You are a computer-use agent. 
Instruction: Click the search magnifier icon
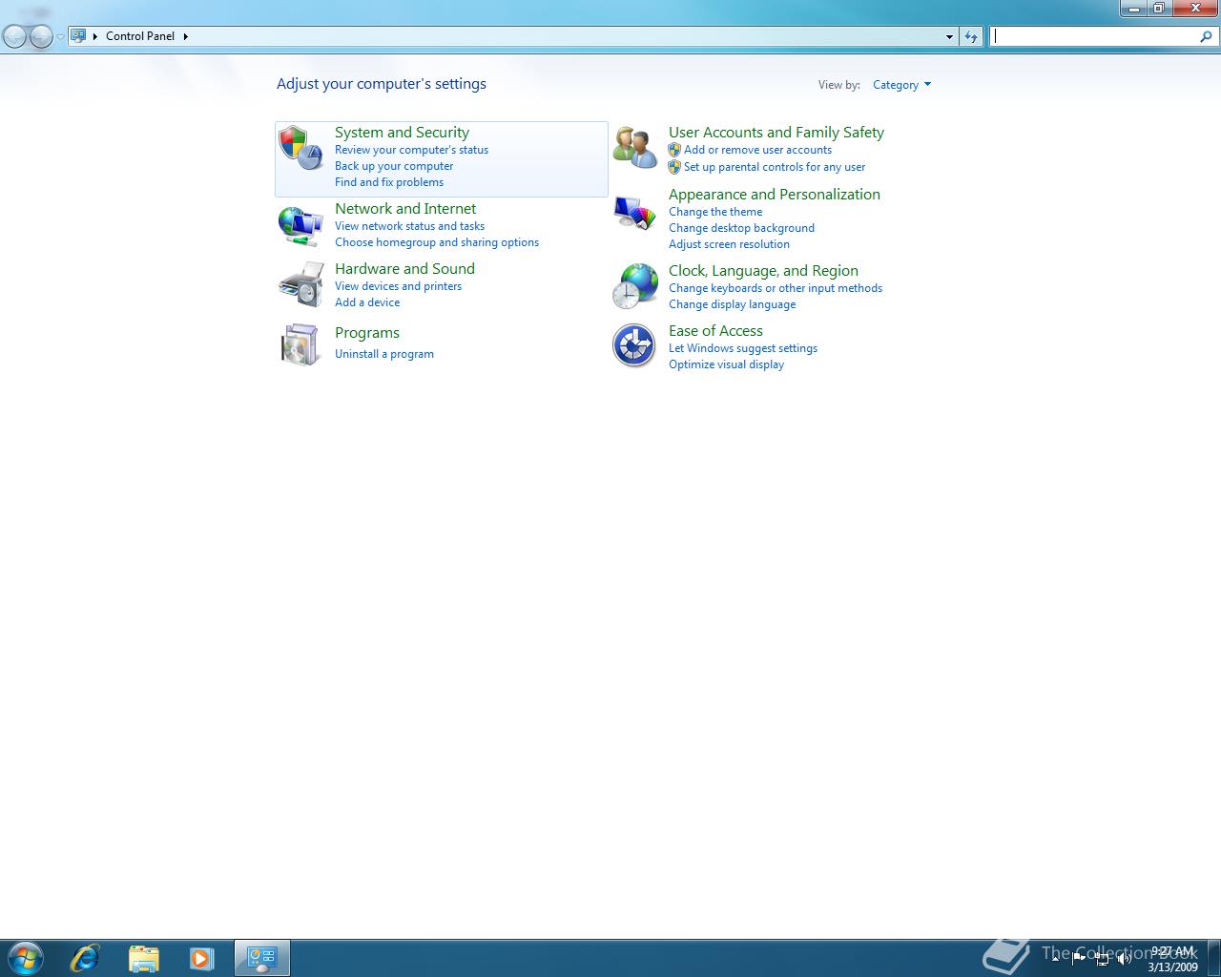[1206, 36]
